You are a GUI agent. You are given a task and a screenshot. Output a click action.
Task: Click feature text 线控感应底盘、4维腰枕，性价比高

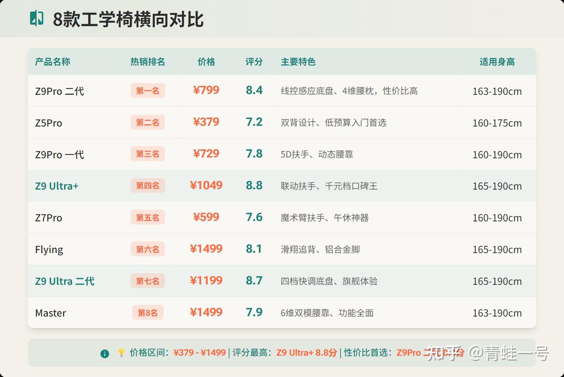tap(349, 91)
